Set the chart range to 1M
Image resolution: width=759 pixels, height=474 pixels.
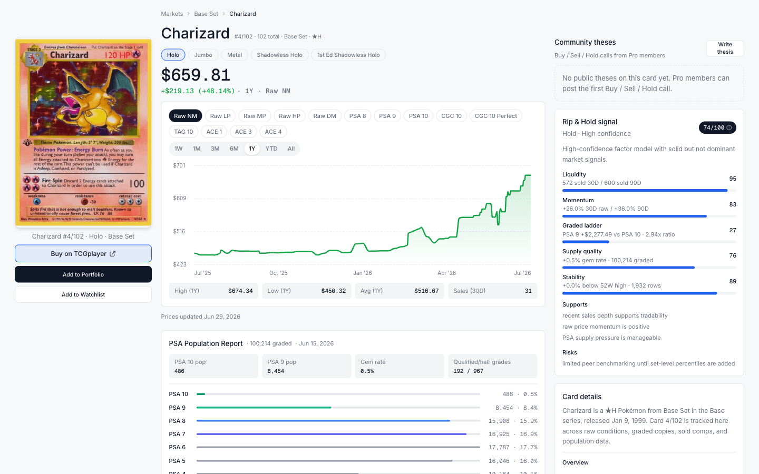click(197, 149)
